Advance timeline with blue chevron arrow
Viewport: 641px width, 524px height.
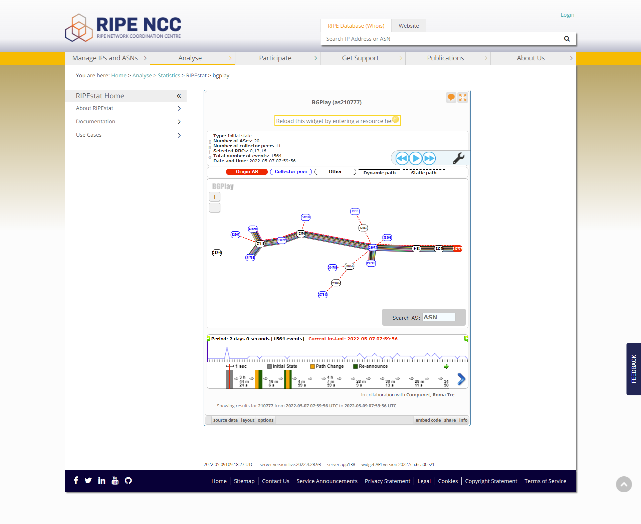(x=461, y=379)
